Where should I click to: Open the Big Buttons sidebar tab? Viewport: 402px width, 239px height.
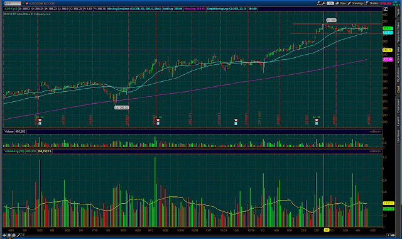point(398,75)
